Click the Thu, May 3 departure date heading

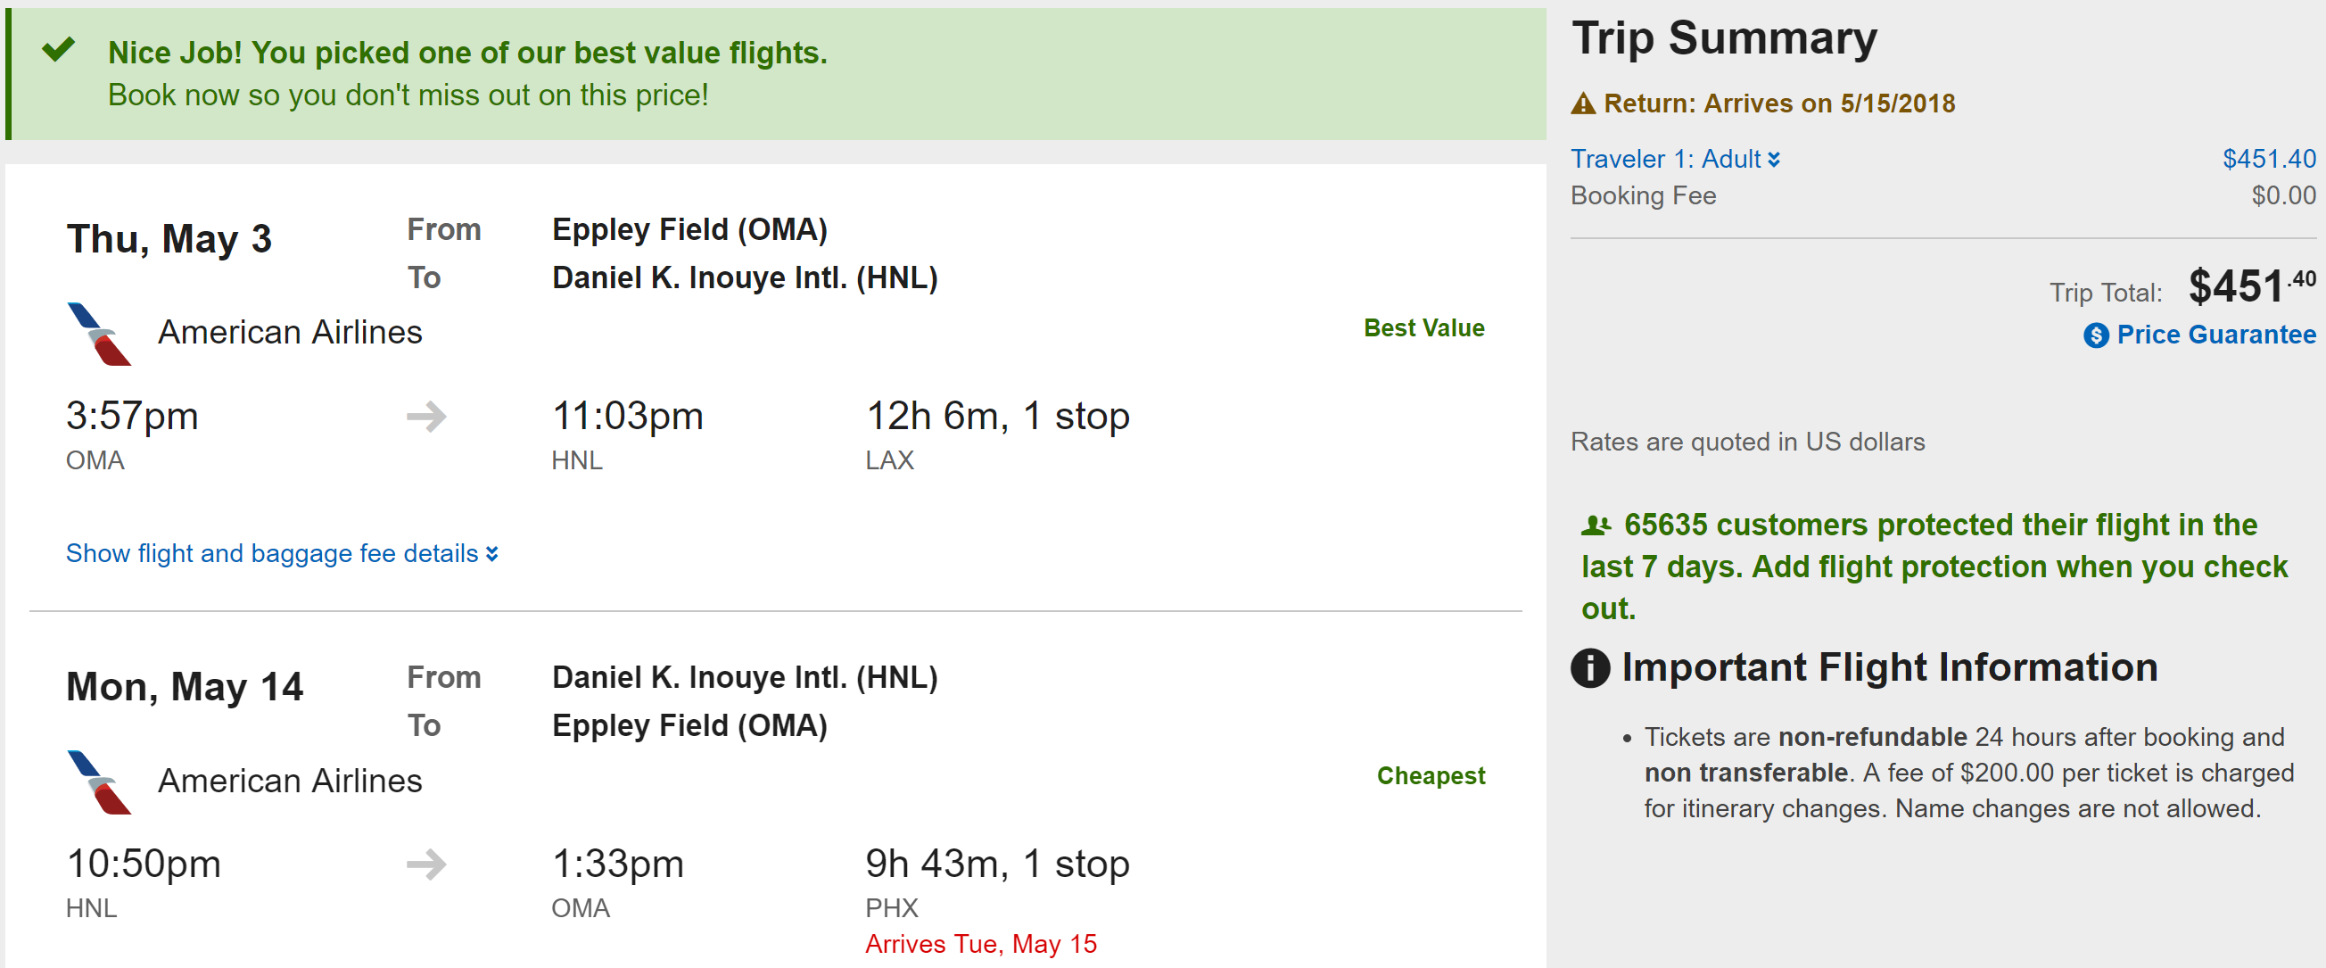[x=169, y=239]
